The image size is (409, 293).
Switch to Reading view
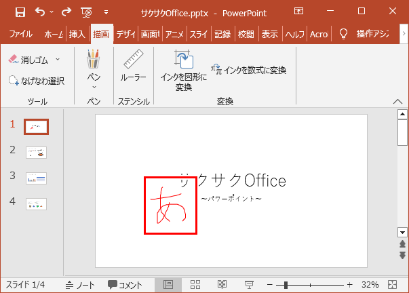pyautogui.click(x=222, y=285)
